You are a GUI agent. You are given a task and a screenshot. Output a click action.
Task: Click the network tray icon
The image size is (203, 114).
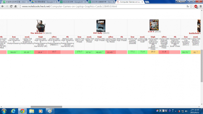[183, 111]
